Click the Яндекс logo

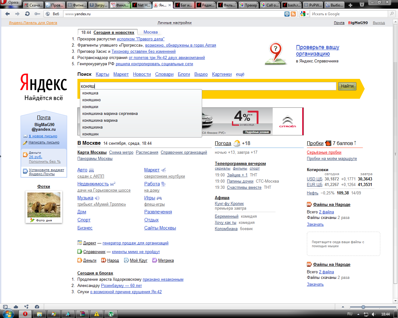tap(44, 83)
